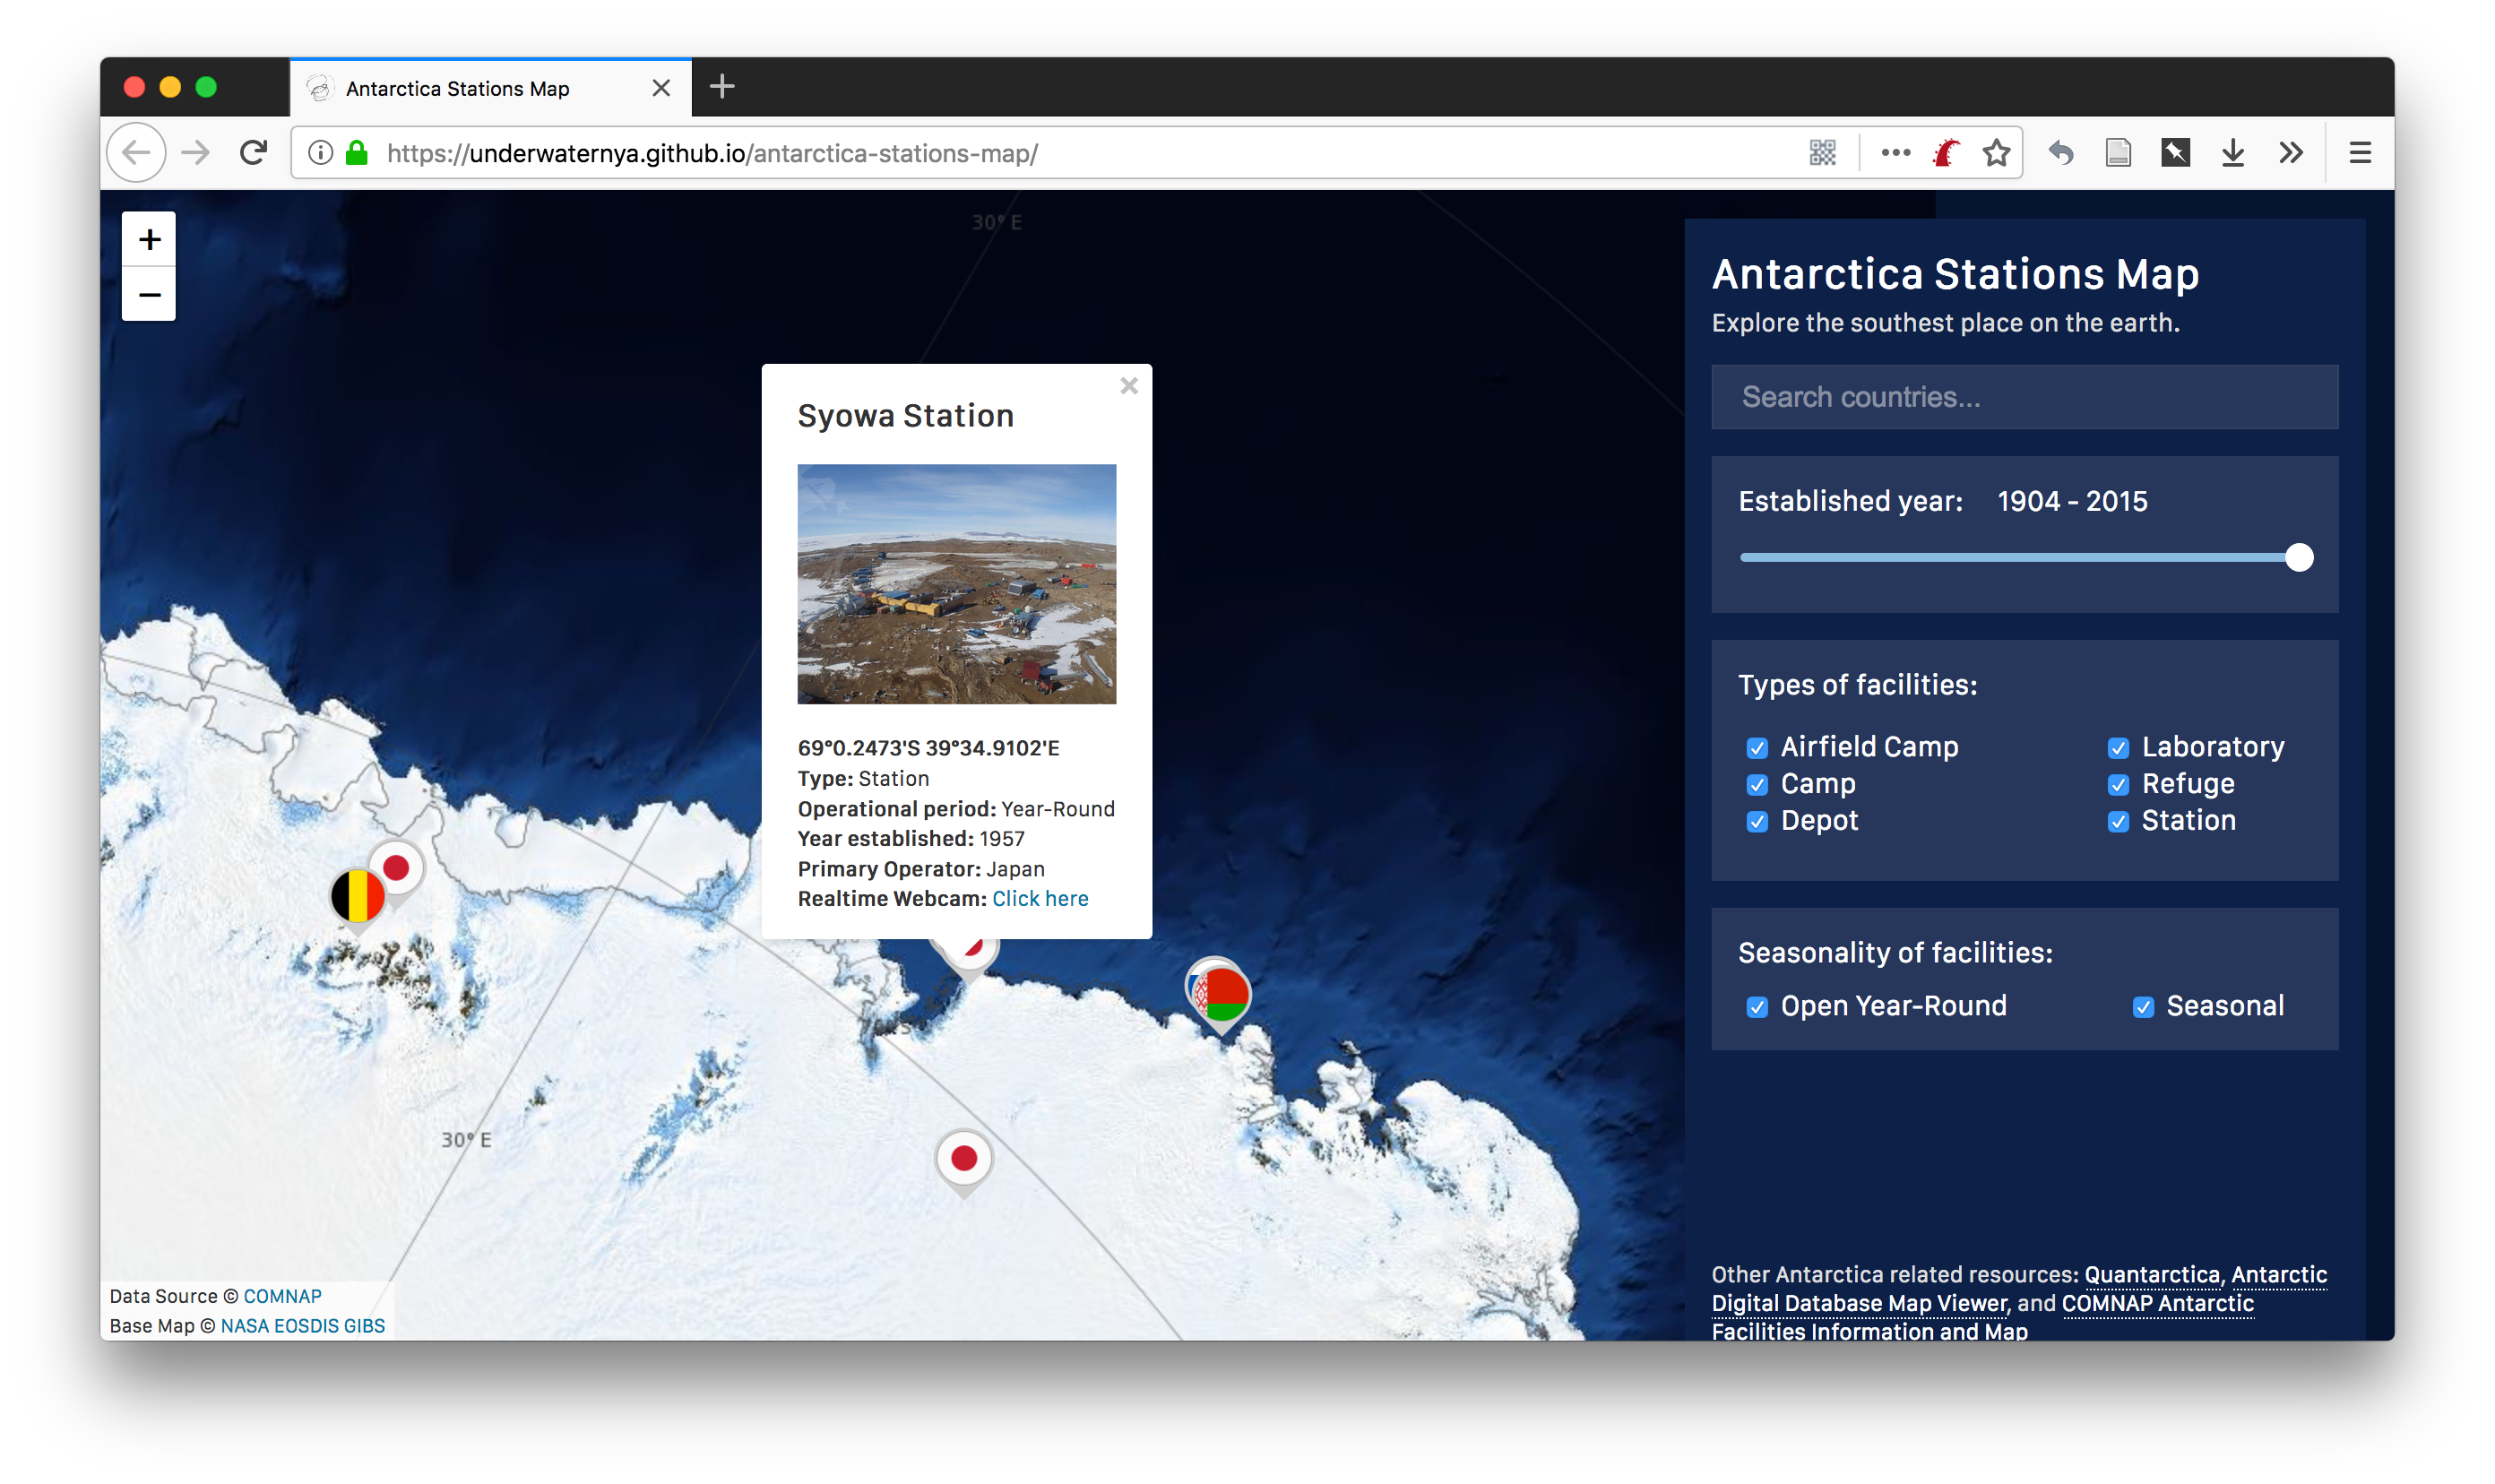Disable the Depot facilities checkbox

tap(1759, 822)
